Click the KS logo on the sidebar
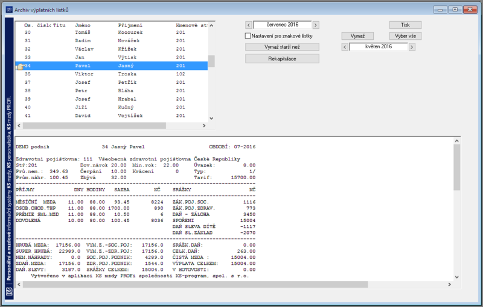483x307 pixels. (9, 291)
